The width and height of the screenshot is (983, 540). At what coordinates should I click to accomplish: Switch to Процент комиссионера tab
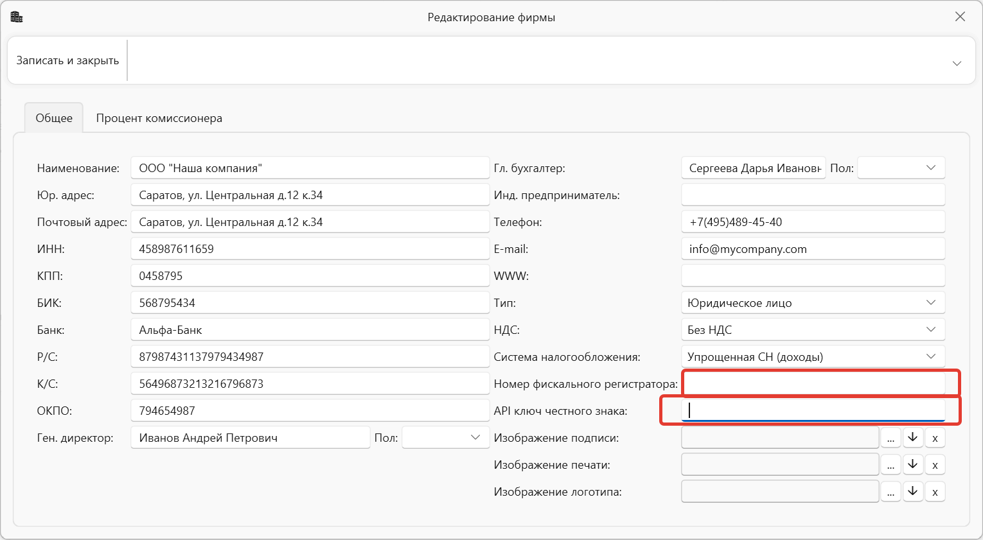pos(159,118)
